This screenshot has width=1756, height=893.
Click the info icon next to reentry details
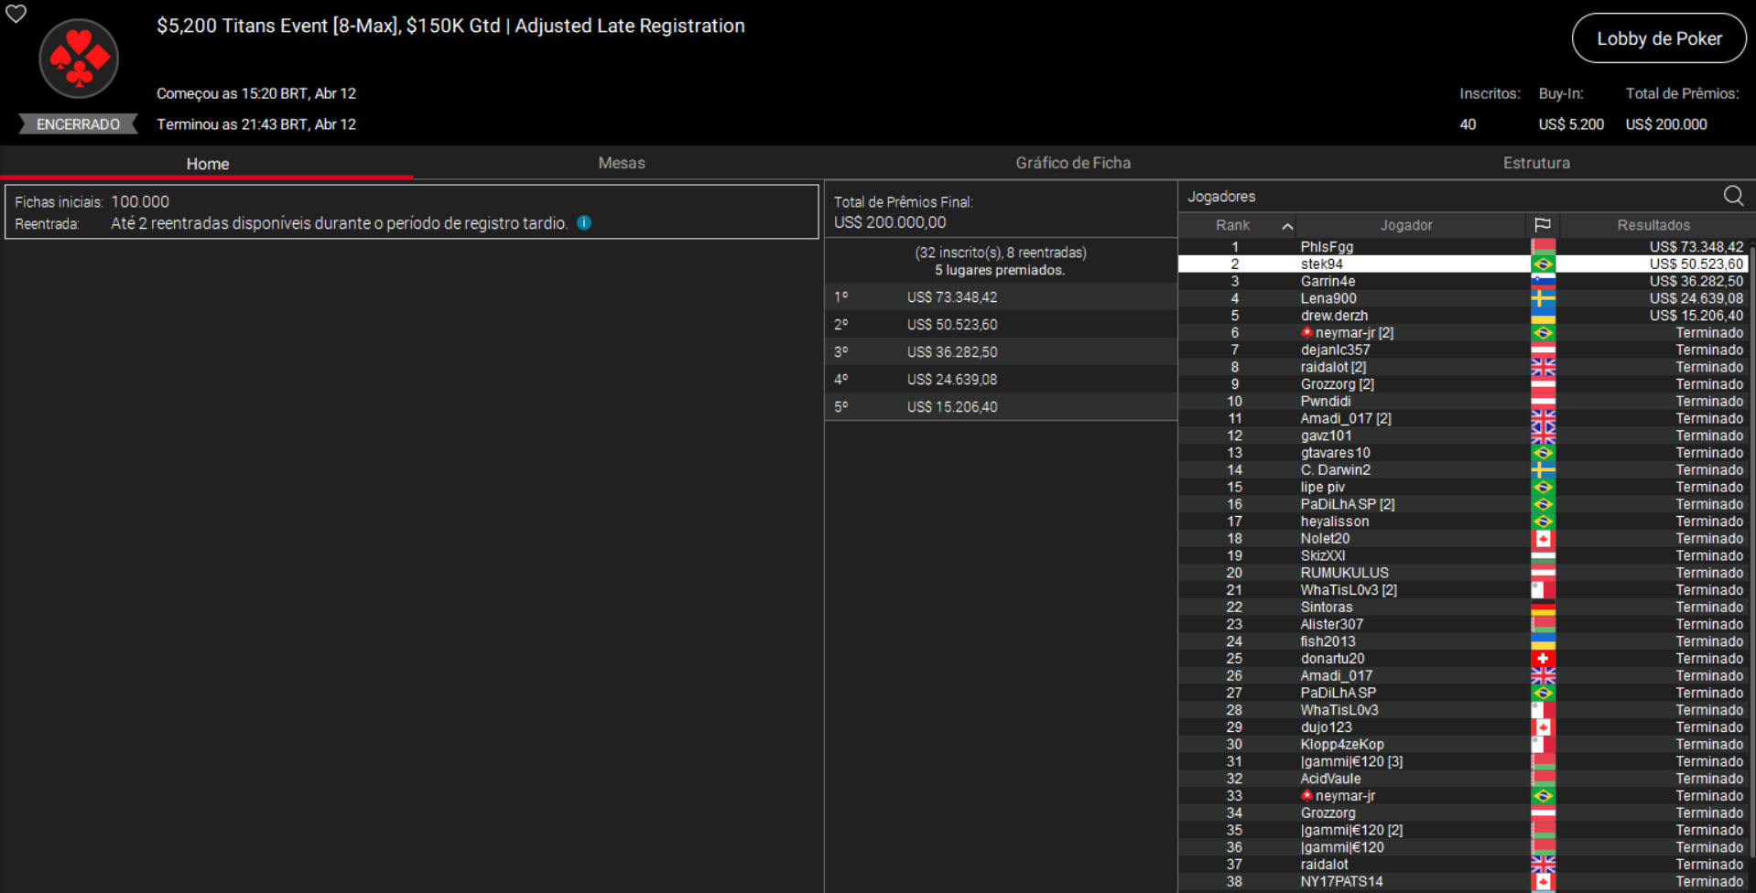pos(584,222)
